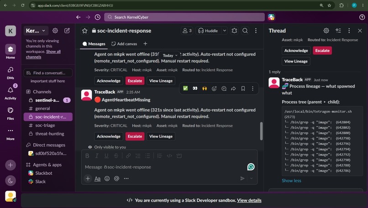Star the soc-incident-response channel
The height and width of the screenshot is (208, 368).
(85, 31)
